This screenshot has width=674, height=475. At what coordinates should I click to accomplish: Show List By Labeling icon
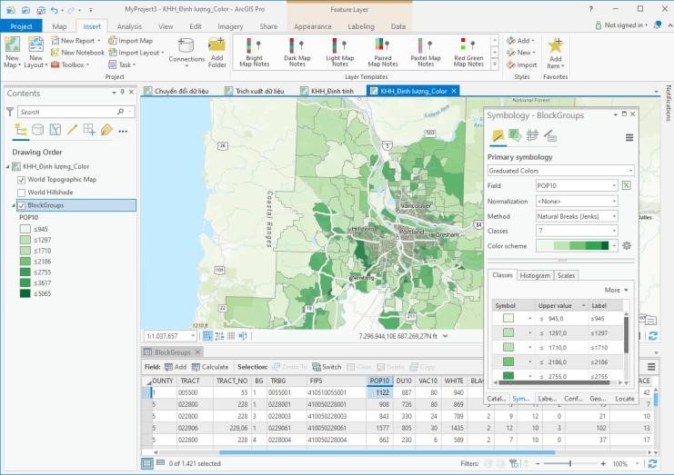click(x=106, y=130)
